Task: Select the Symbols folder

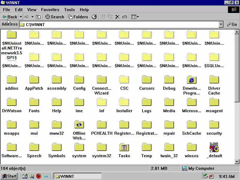Action: pos(57,150)
